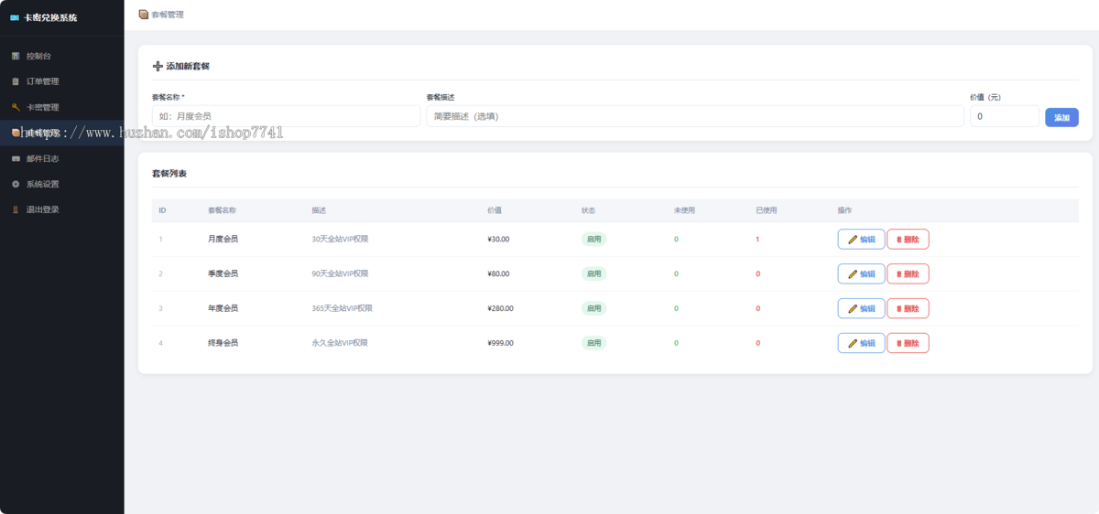Click 启用 status badge for 年度会员
The image size is (1099, 514).
(593, 308)
